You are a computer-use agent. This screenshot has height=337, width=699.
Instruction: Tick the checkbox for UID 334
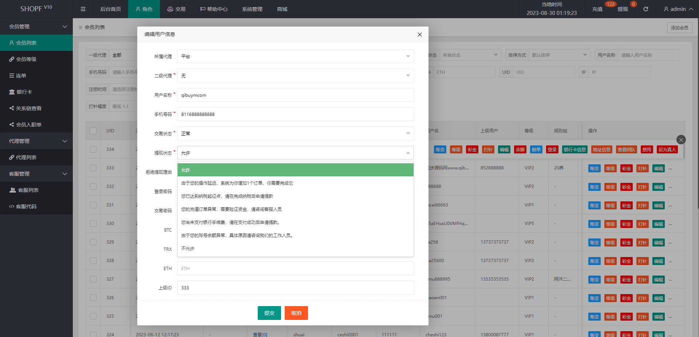[93, 149]
